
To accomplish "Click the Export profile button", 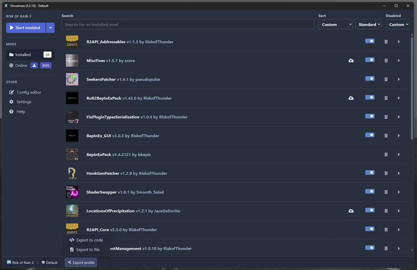I will tap(81, 263).
